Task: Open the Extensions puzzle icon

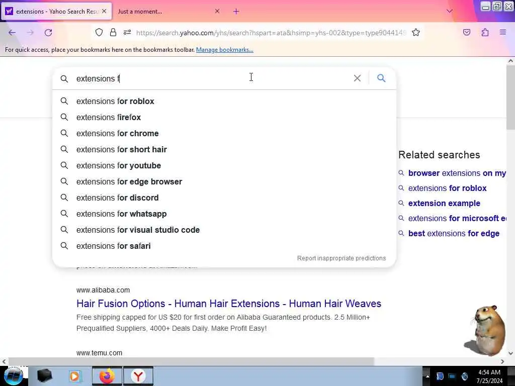Action: [x=485, y=32]
